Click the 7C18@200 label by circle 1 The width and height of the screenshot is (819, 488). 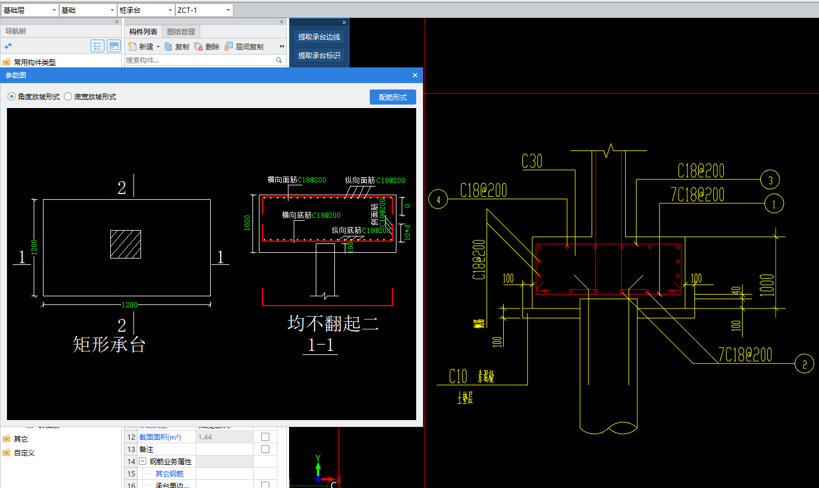(697, 195)
